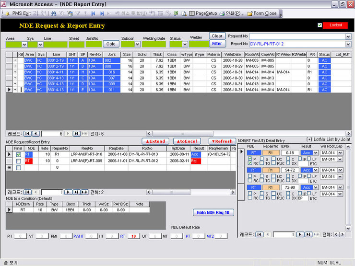Open the Report No DY-RL-PI-RT-012 dropdown
The height and width of the screenshot is (266, 355).
[x=348, y=44]
